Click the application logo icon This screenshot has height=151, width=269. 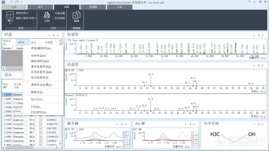coord(3,2)
